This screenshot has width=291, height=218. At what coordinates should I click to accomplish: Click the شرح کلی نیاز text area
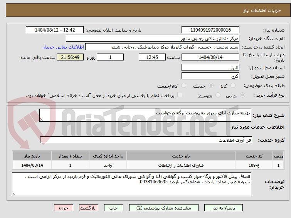point(145,115)
